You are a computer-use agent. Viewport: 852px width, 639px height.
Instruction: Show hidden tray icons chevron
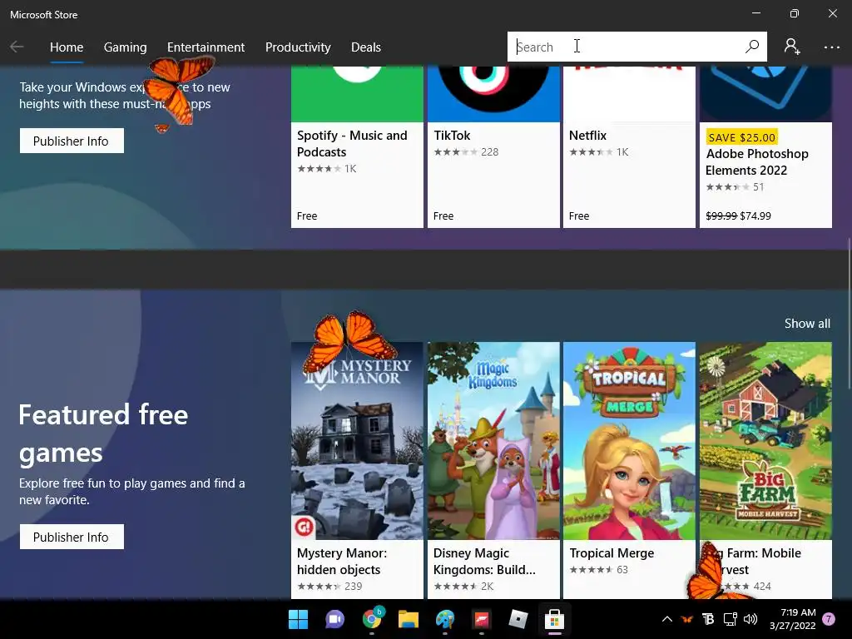667,619
